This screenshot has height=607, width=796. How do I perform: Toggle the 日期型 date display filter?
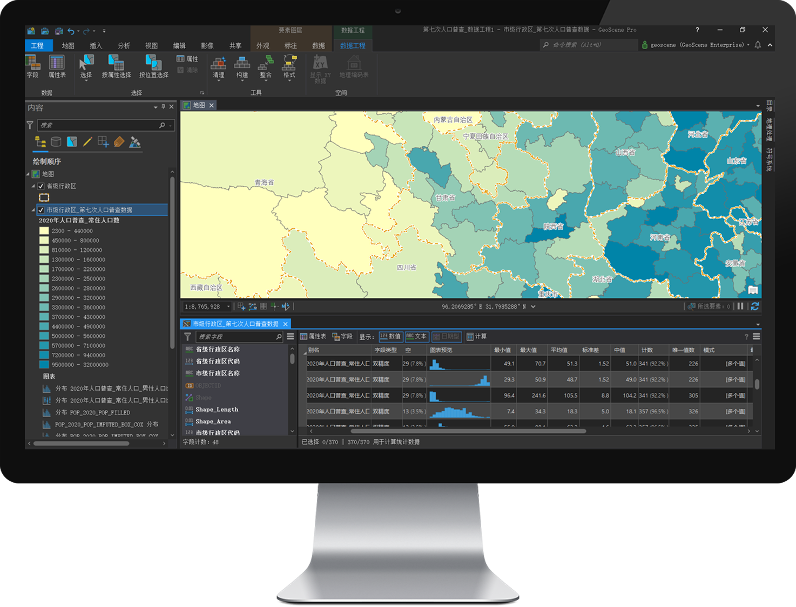447,336
